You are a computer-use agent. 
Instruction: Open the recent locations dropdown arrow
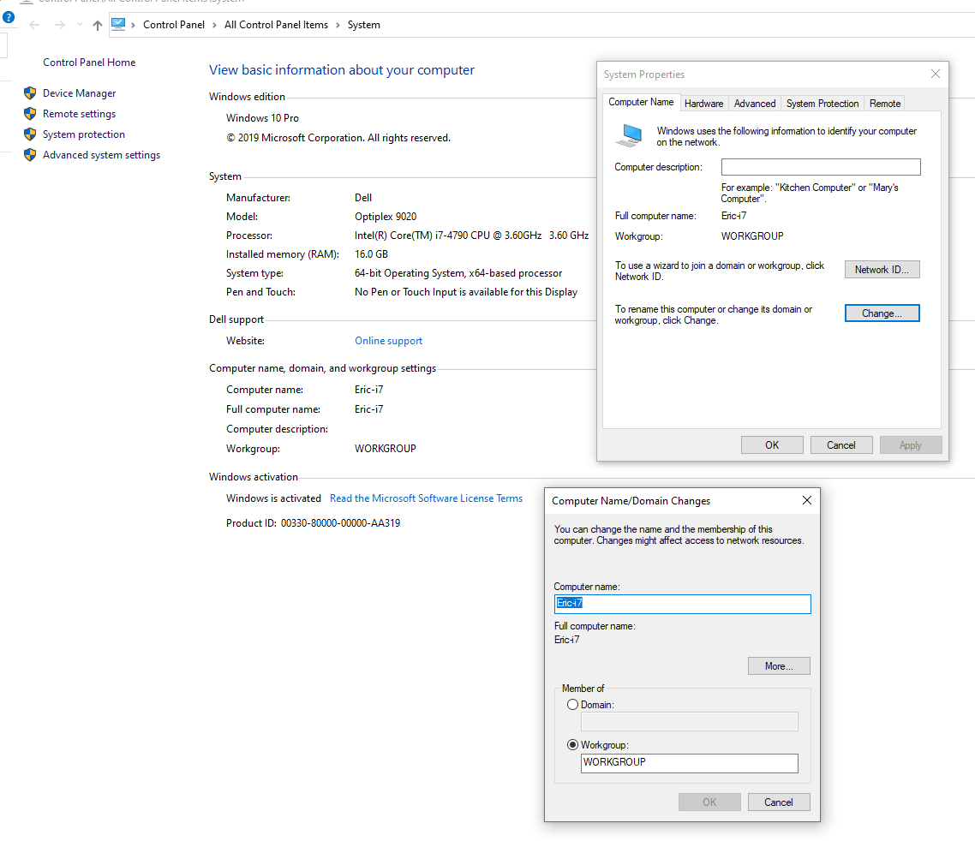(x=80, y=25)
